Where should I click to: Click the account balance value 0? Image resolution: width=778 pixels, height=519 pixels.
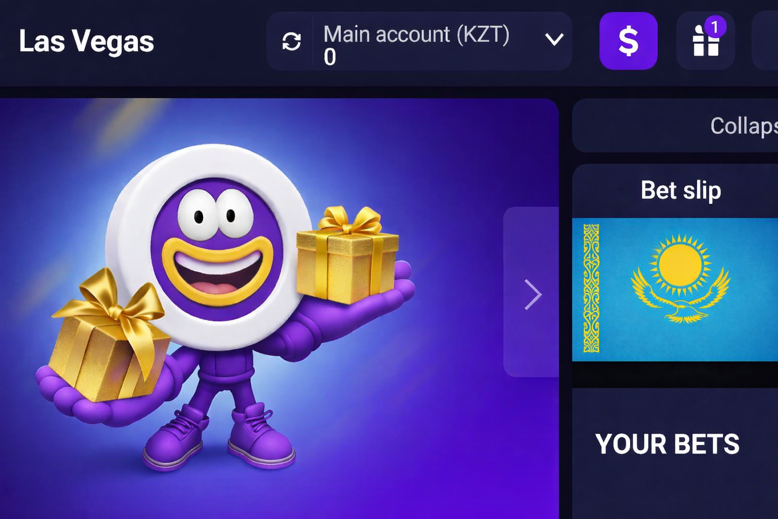(330, 57)
